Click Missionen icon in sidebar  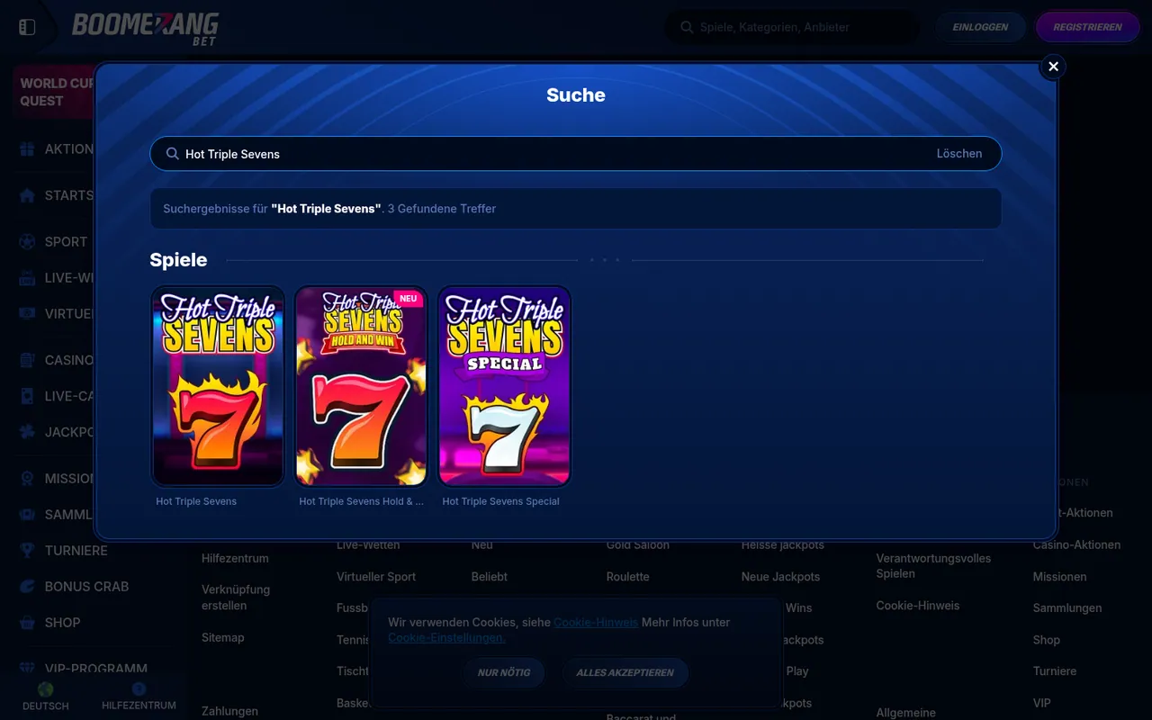point(27,479)
